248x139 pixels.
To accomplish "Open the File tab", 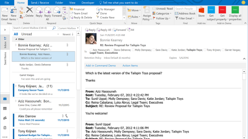I will tap(7, 3).
